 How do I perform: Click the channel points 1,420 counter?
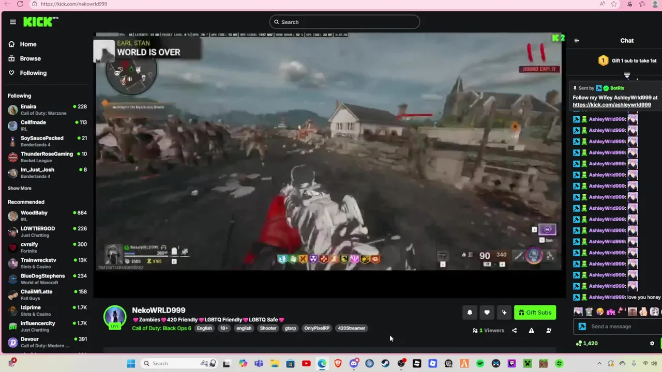[586, 343]
